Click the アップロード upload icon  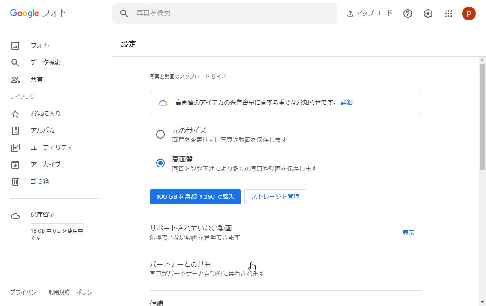click(369, 13)
